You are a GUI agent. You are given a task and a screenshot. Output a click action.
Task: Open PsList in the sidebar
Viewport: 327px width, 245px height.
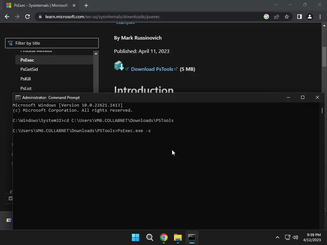tap(26, 89)
